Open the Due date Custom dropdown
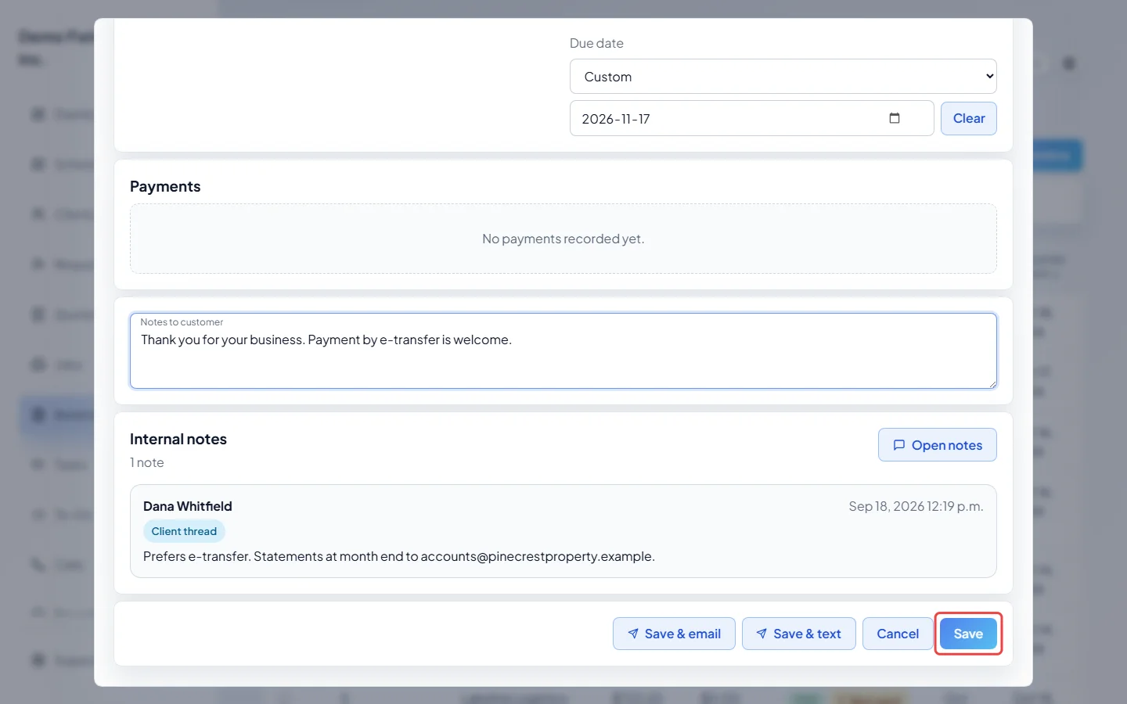 click(783, 77)
